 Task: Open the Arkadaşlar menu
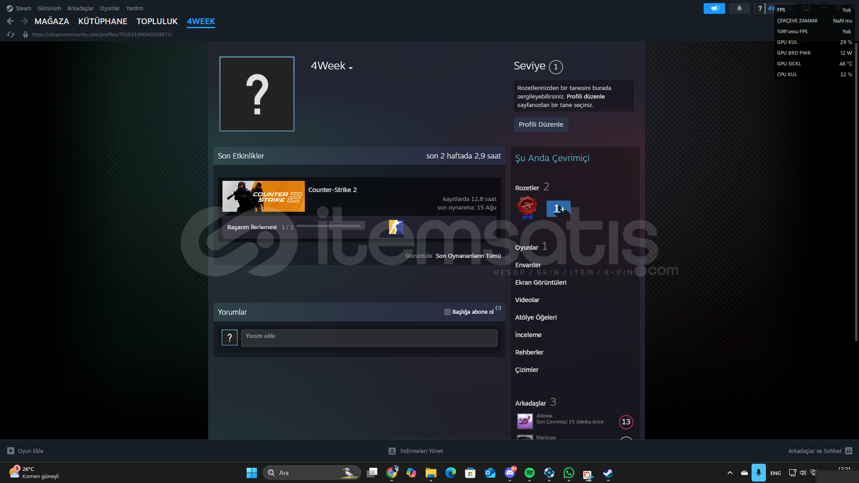pos(81,9)
